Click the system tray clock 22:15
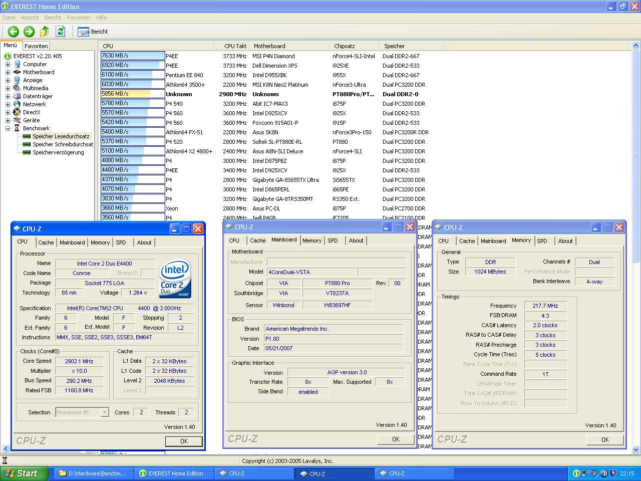This screenshot has height=481, width=641. (627, 473)
